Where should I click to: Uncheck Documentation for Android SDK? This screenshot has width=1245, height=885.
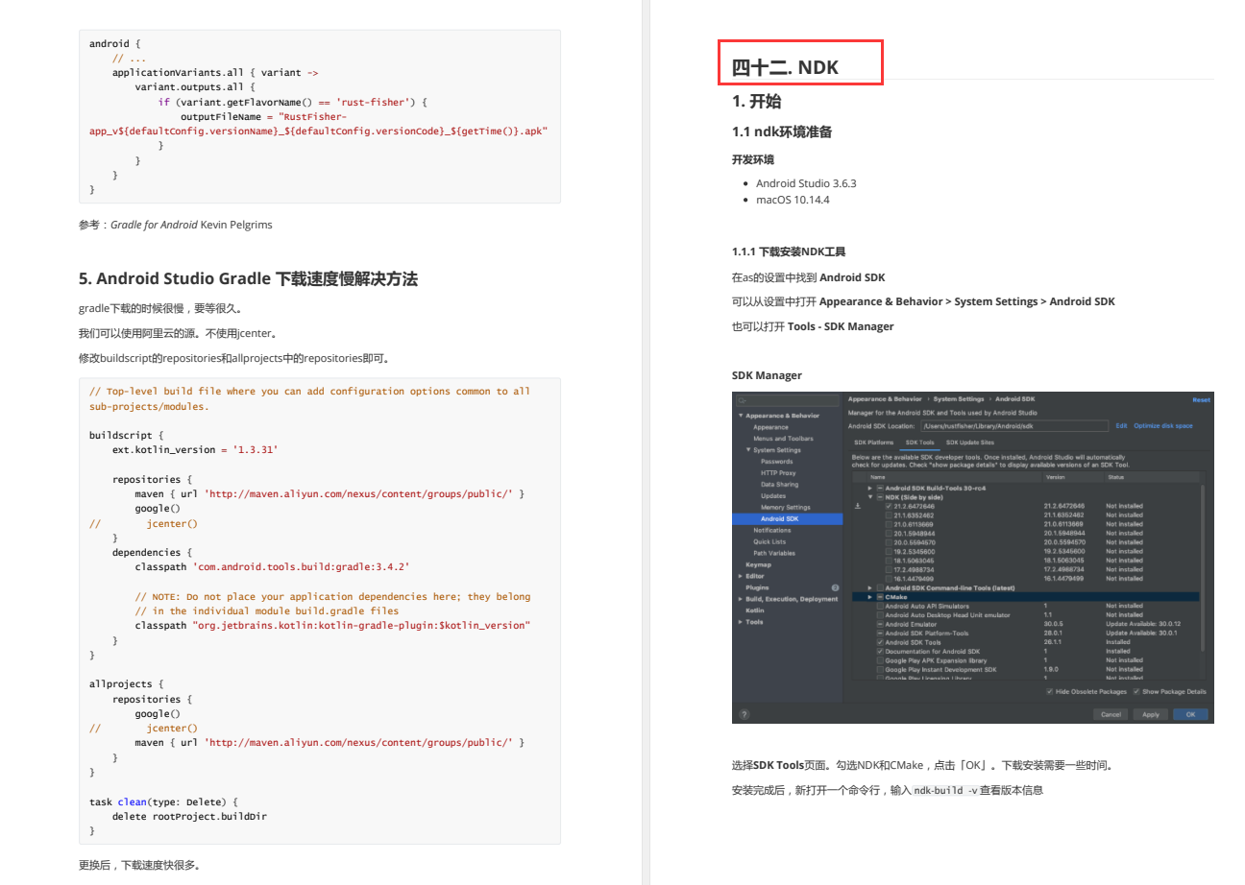click(880, 652)
